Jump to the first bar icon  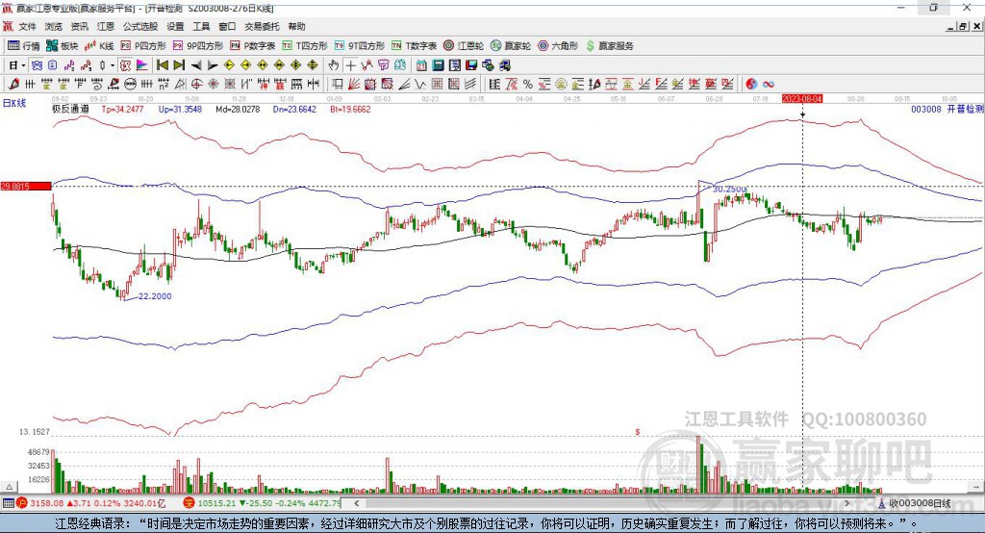162,65
